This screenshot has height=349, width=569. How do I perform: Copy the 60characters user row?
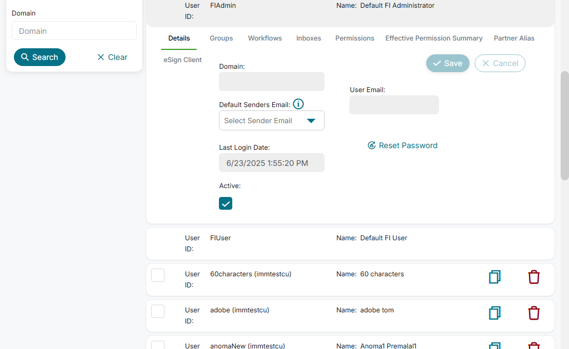495,277
